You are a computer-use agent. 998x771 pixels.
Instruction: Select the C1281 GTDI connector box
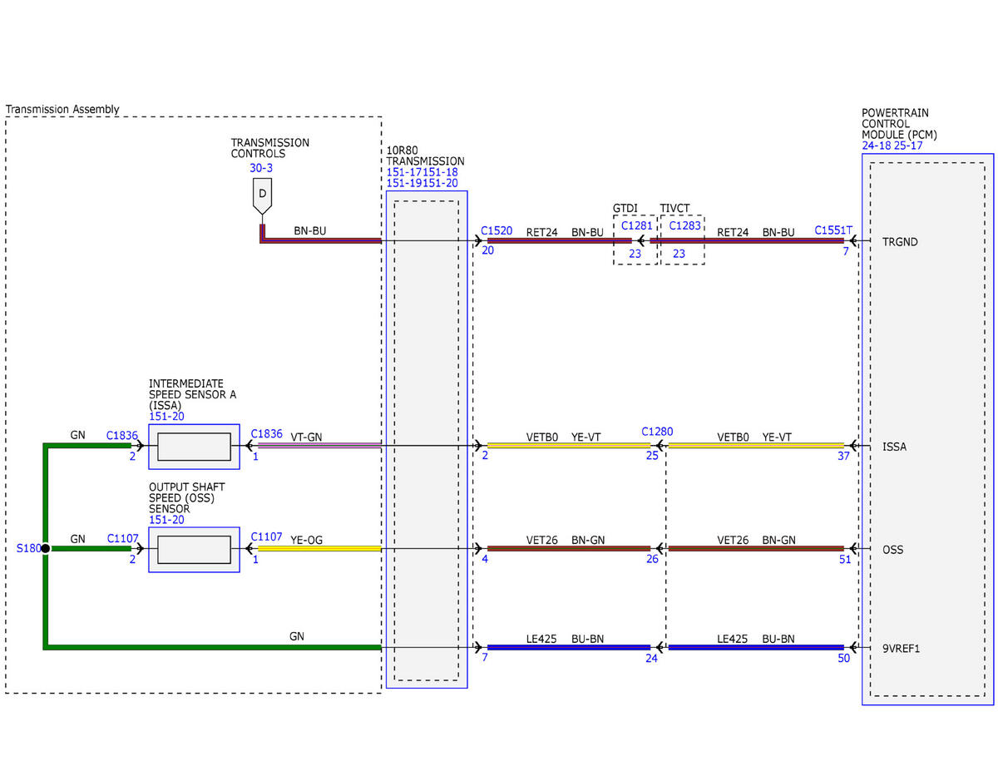[x=635, y=240]
